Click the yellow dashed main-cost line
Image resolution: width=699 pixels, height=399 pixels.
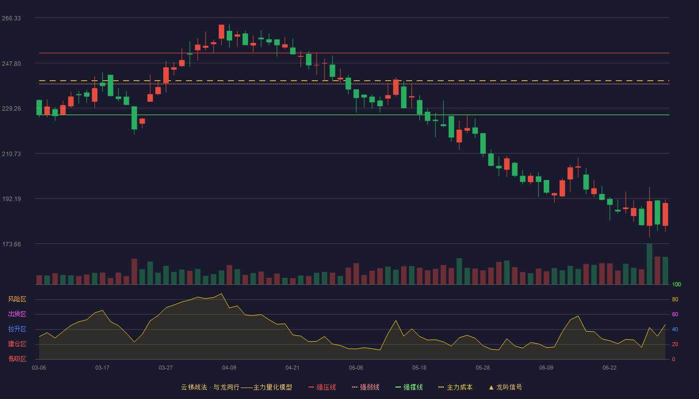click(x=354, y=80)
